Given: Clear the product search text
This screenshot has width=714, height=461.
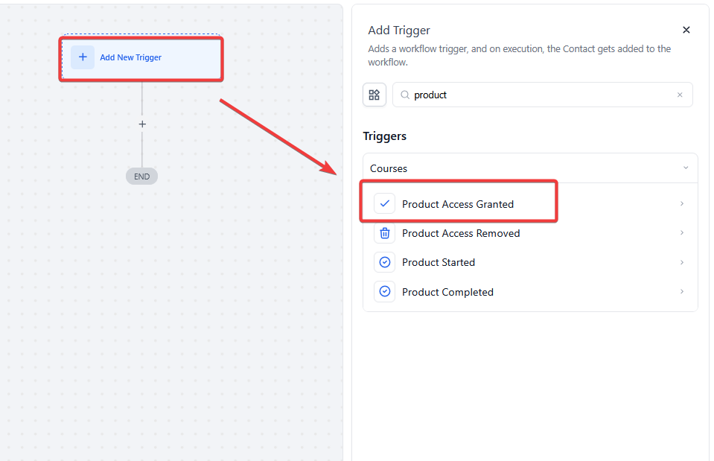Looking at the screenshot, I should (680, 95).
